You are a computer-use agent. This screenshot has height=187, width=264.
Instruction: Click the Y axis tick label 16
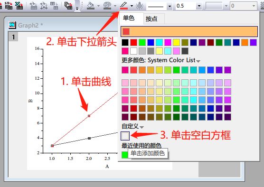tap(37, 48)
